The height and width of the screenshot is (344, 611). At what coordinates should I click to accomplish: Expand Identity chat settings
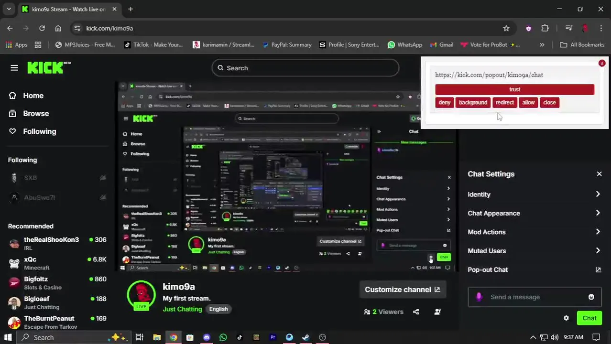[534, 194]
